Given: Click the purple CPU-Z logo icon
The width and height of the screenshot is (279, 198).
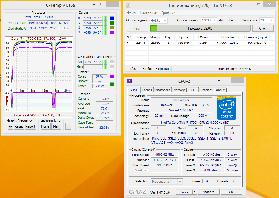Looking at the screenshot, I should tap(129, 81).
